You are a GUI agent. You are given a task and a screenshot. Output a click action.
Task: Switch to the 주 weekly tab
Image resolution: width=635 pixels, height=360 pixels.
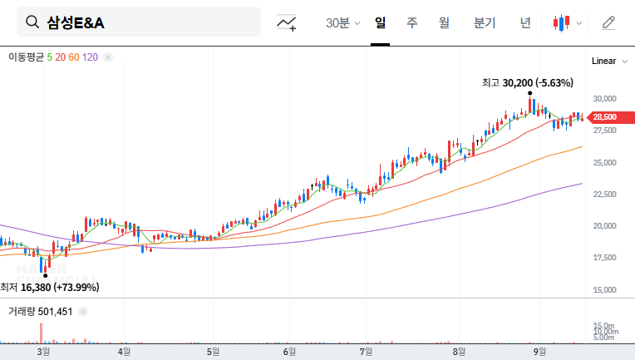[412, 22]
